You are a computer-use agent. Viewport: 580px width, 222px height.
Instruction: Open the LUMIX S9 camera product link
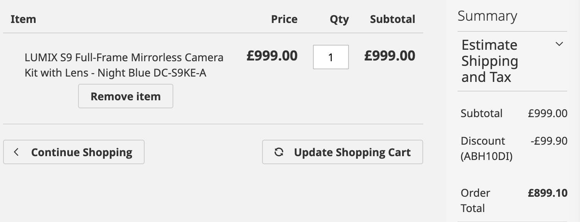[124, 65]
